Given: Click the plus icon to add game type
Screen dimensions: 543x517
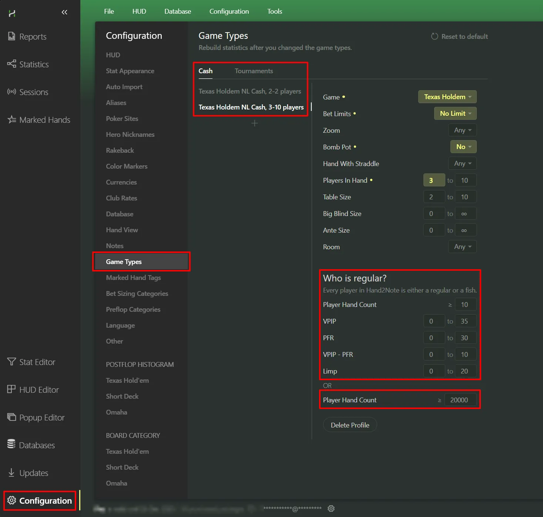Looking at the screenshot, I should click(254, 123).
